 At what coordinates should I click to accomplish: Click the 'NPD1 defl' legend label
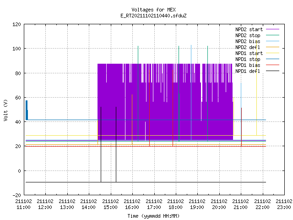pos(248,71)
